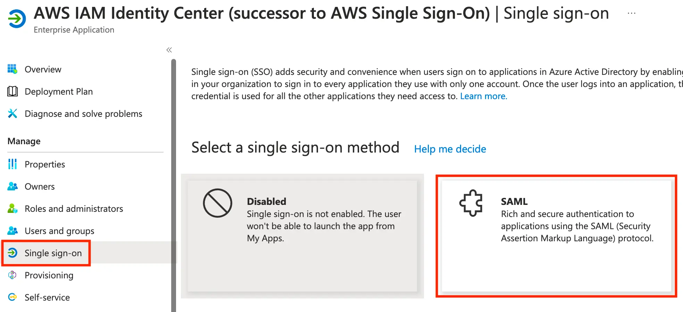Click the Users and groups icon
This screenshot has width=683, height=312.
[x=13, y=231]
